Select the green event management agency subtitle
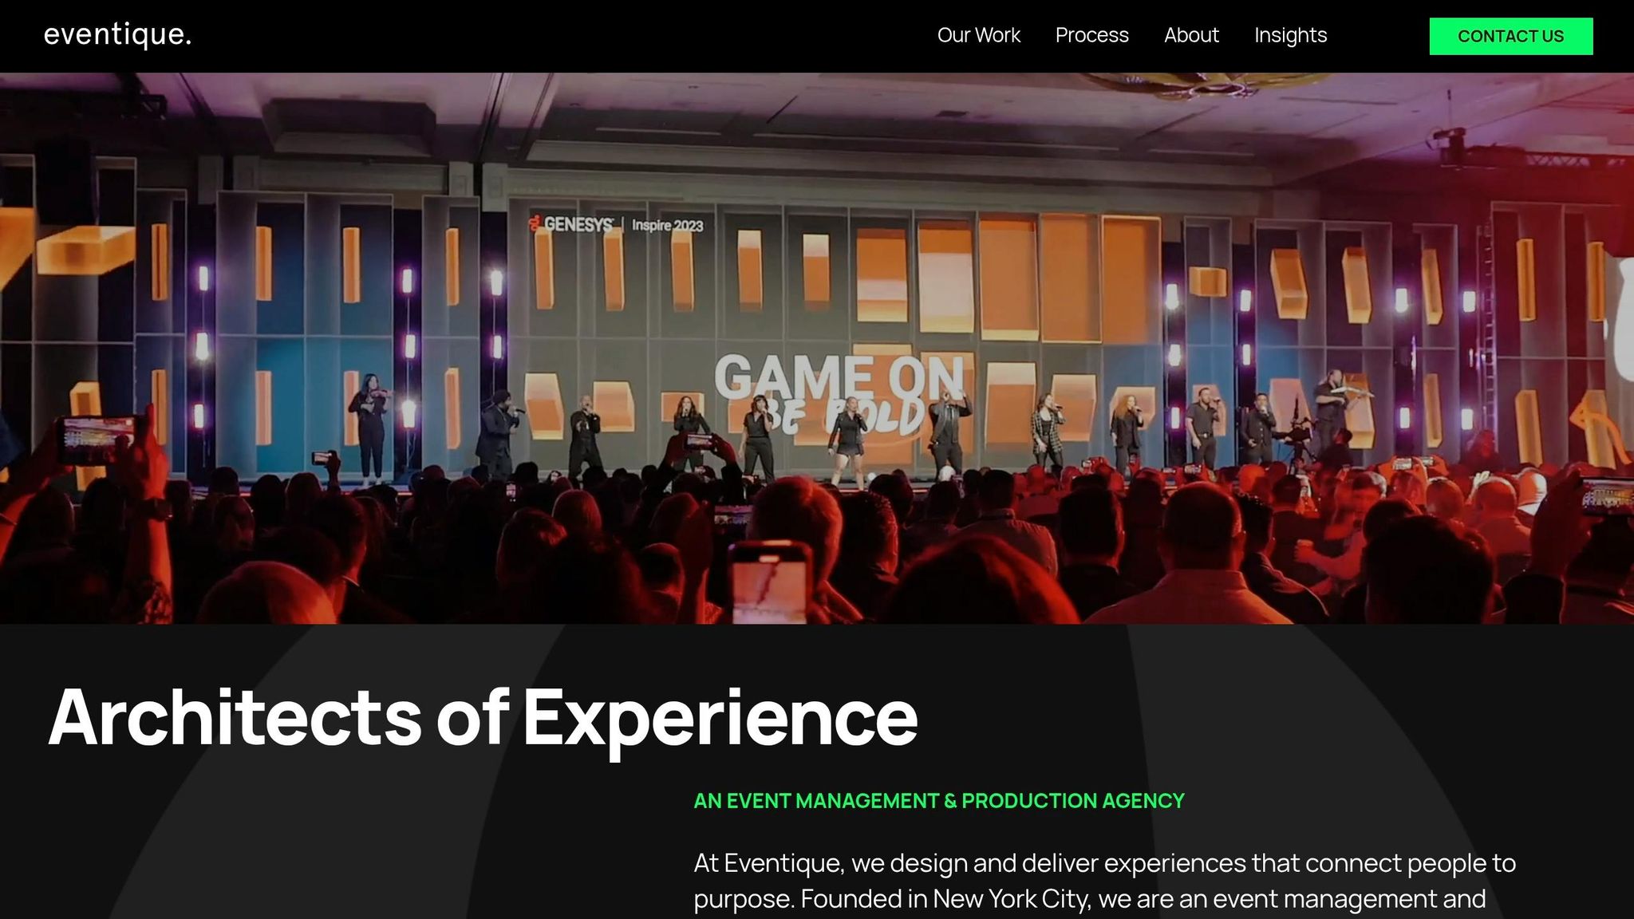1634x919 pixels. click(938, 800)
